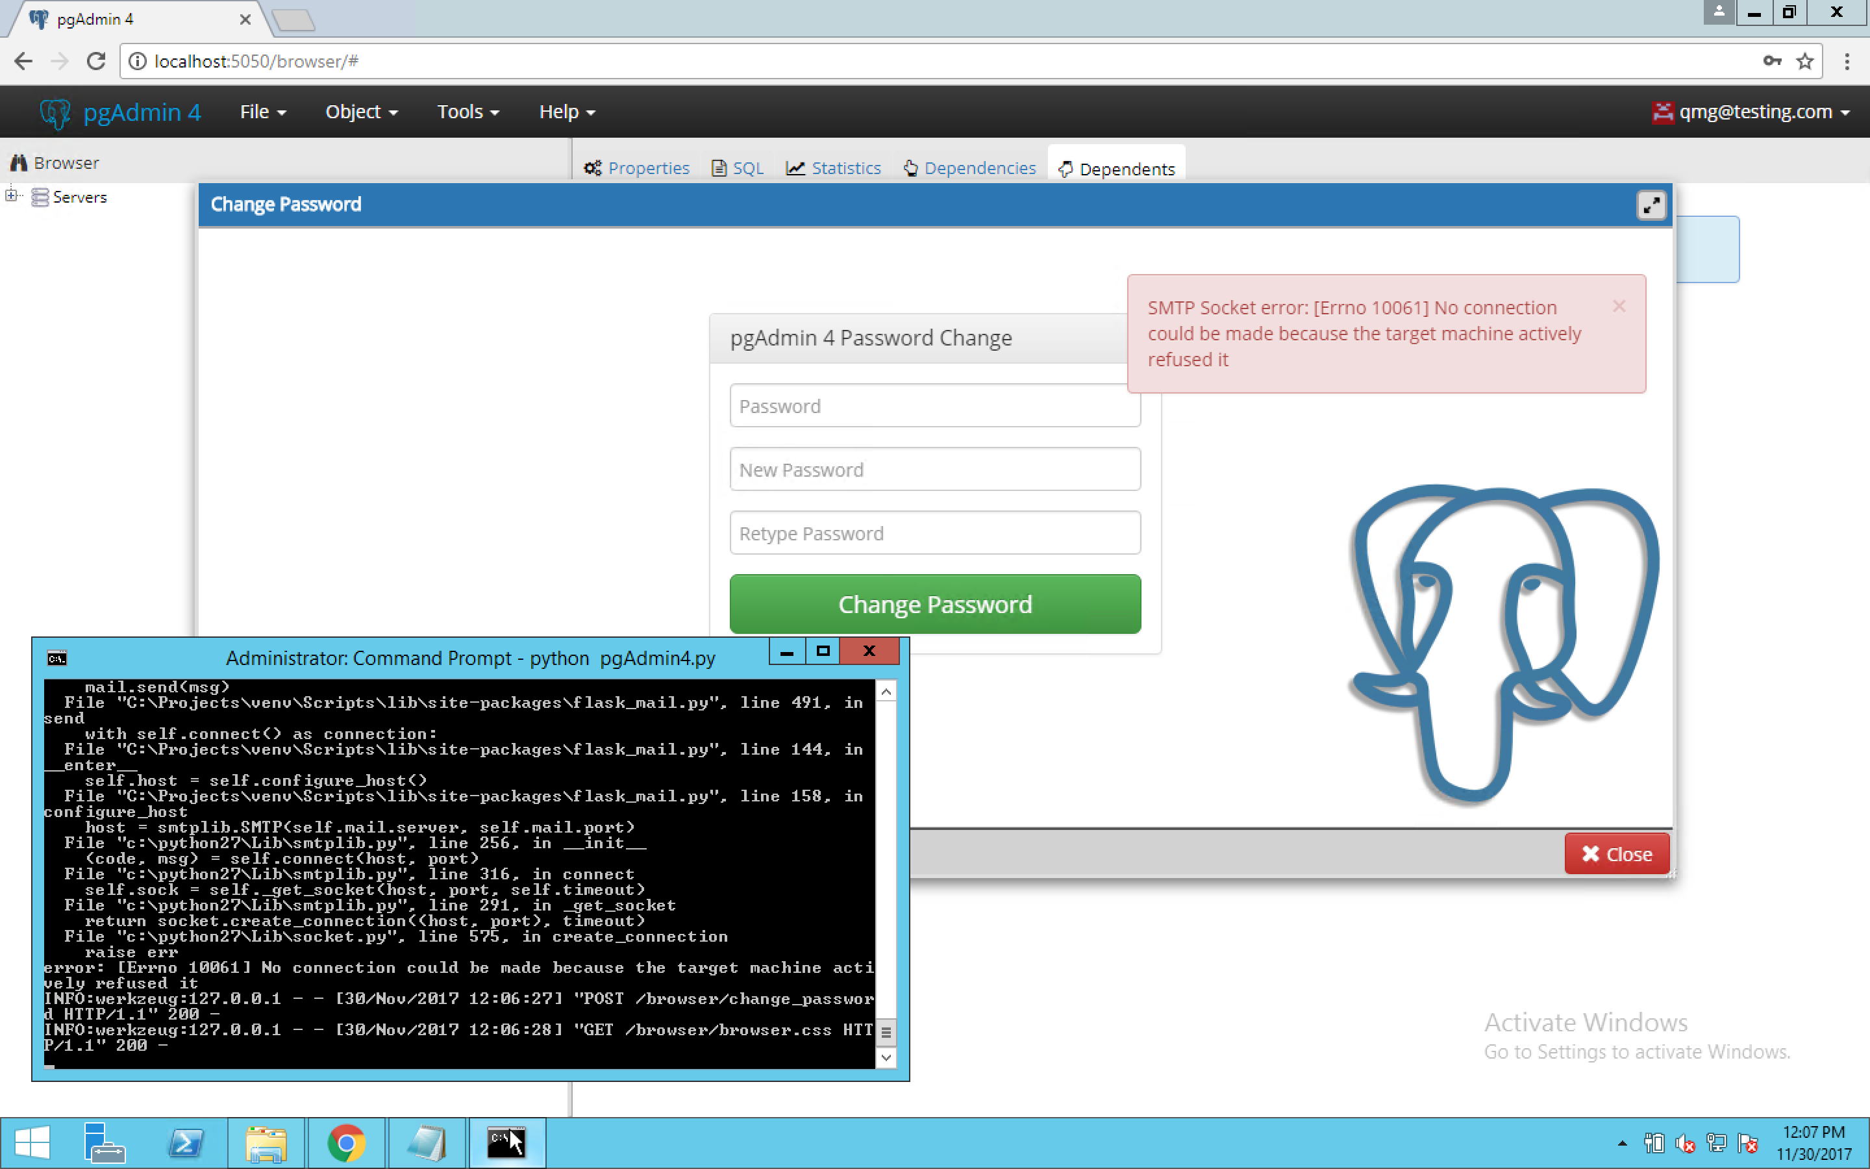Open the File dropdown menu
1870x1169 pixels.
pyautogui.click(x=263, y=112)
